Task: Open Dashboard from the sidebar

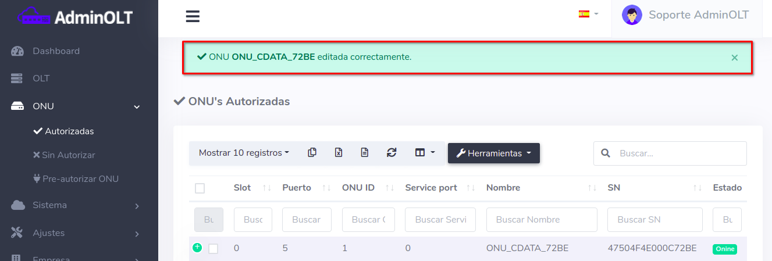Action: coord(56,51)
